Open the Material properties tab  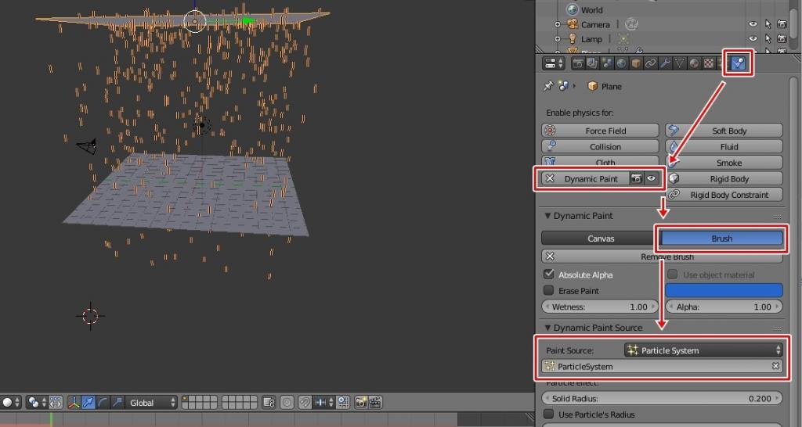click(x=694, y=63)
